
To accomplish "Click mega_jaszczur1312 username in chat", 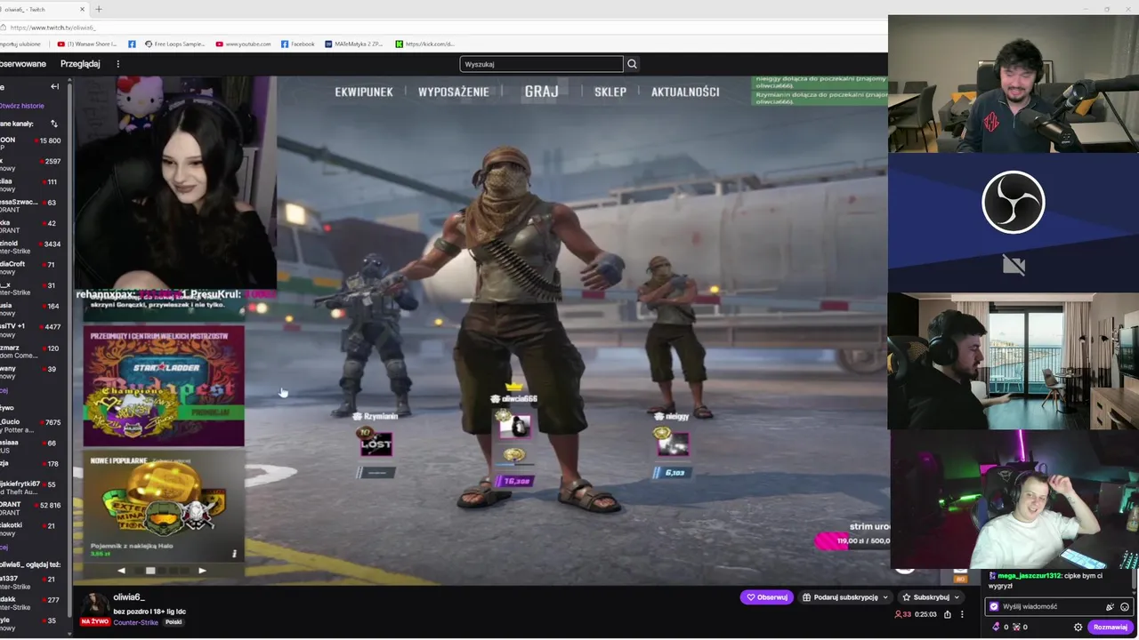I will point(1030,576).
